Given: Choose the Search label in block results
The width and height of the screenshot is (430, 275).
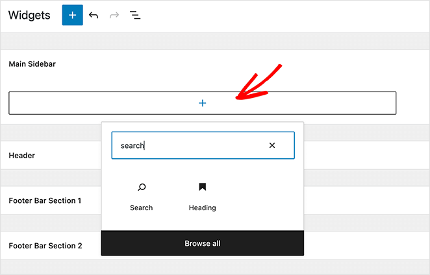Looking at the screenshot, I should 141,208.
